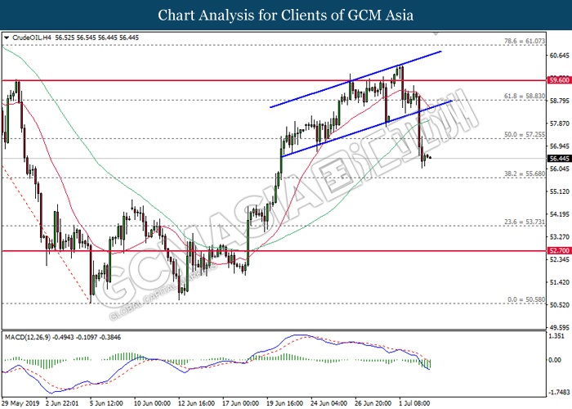Click the 29 May 2019 date label
Screen dimensions: 572x409
click(20, 403)
